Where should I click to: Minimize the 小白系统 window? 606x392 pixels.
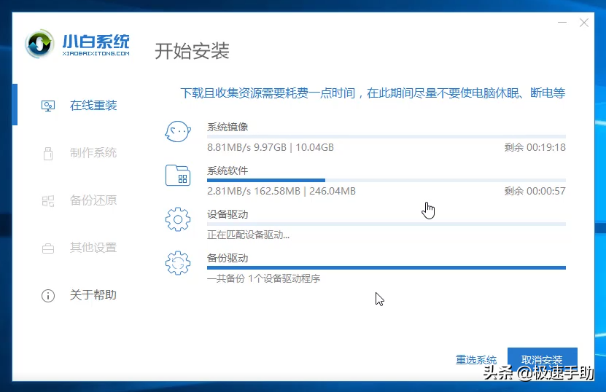click(x=562, y=23)
